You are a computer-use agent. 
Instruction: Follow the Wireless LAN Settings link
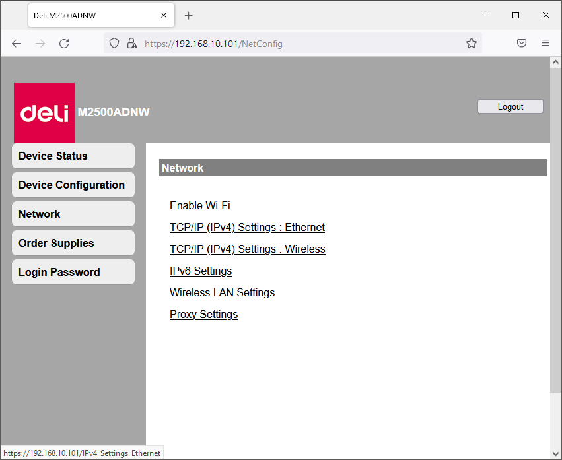tap(222, 293)
